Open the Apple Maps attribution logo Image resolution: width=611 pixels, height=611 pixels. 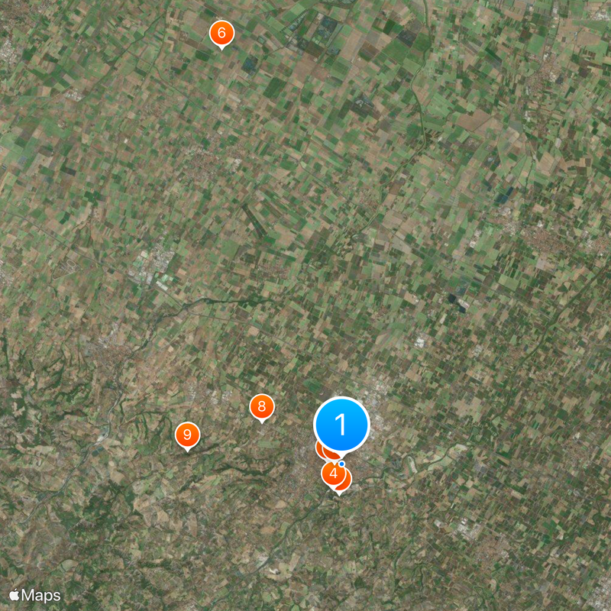coord(35,596)
